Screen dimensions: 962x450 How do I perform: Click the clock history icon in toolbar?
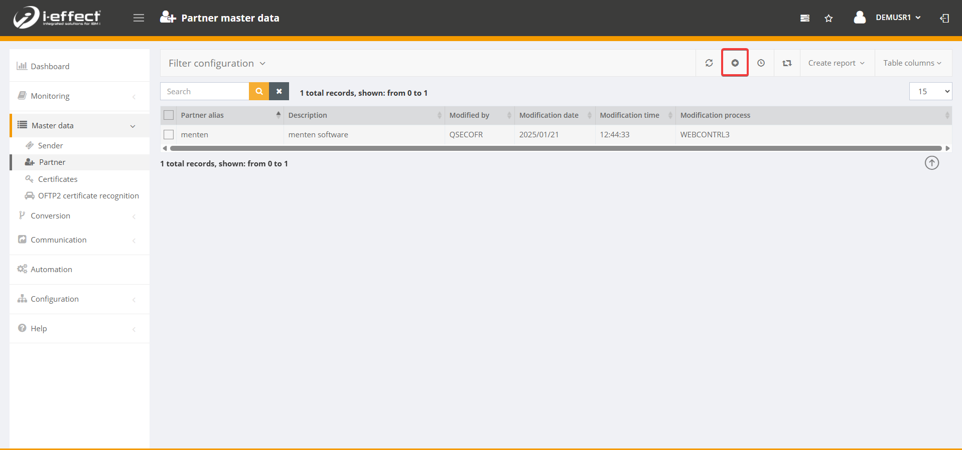coord(761,63)
